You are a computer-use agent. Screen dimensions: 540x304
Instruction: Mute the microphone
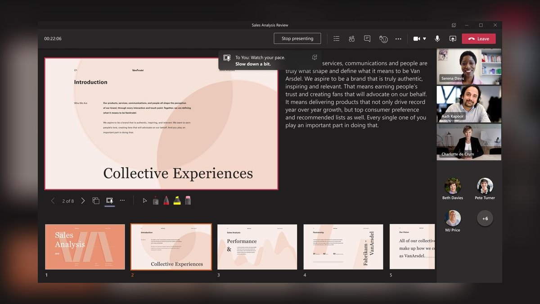point(437,39)
